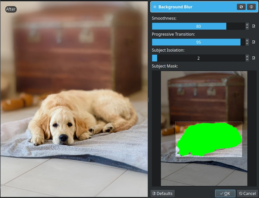
Task: Decrease Subject Isolation using its stepper
Action: coord(247,59)
